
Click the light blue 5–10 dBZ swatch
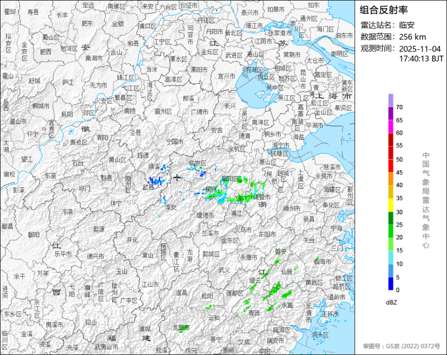pyautogui.click(x=390, y=271)
